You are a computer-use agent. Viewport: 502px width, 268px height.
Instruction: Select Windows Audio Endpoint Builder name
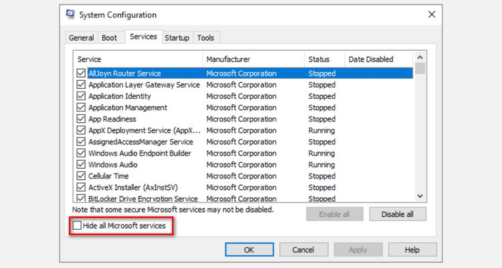click(140, 153)
